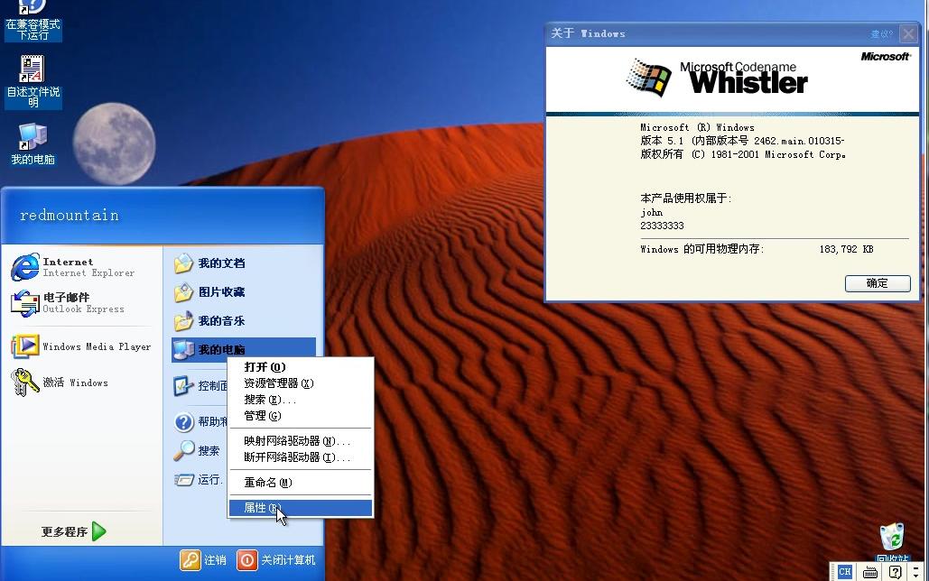Choose 映射网络驱动器(N)... in context menu
Screen dimensions: 929x581
point(300,441)
